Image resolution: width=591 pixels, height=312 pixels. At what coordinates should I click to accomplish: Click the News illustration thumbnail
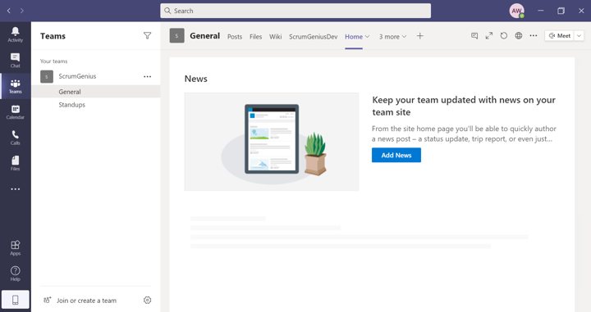(x=272, y=142)
